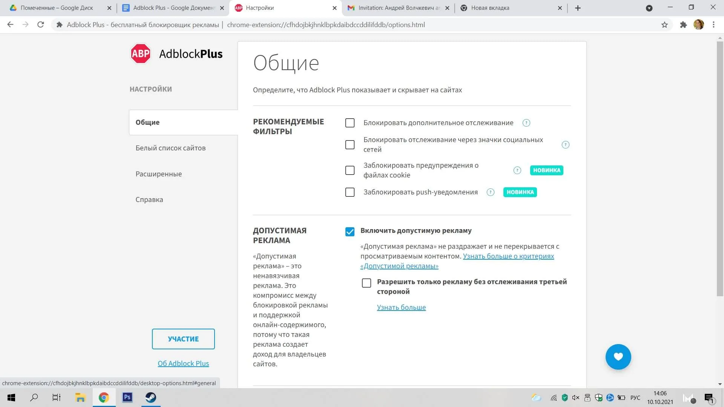Viewport: 724px width, 407px height.
Task: Disable the acceptable ads checkbox
Action: coord(350,232)
